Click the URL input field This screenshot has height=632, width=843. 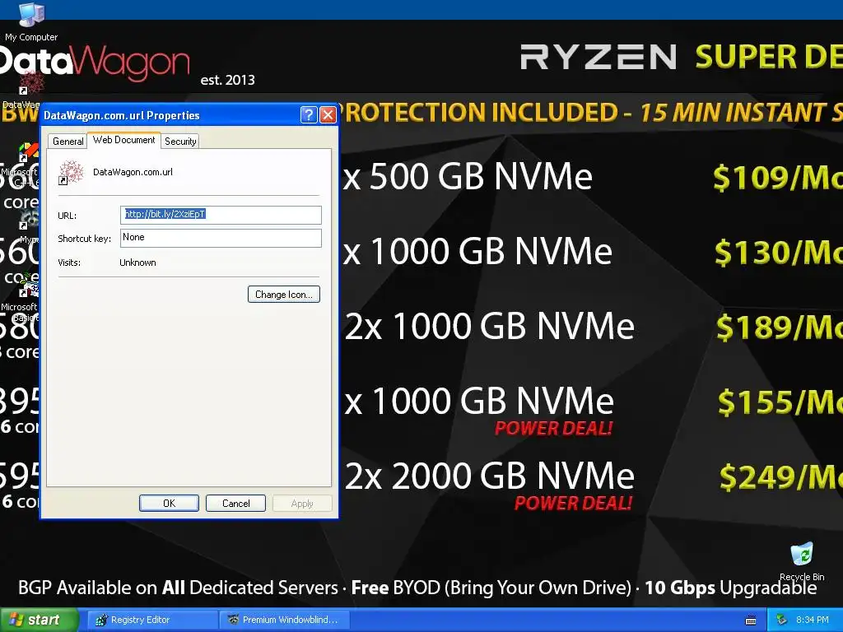click(x=221, y=215)
